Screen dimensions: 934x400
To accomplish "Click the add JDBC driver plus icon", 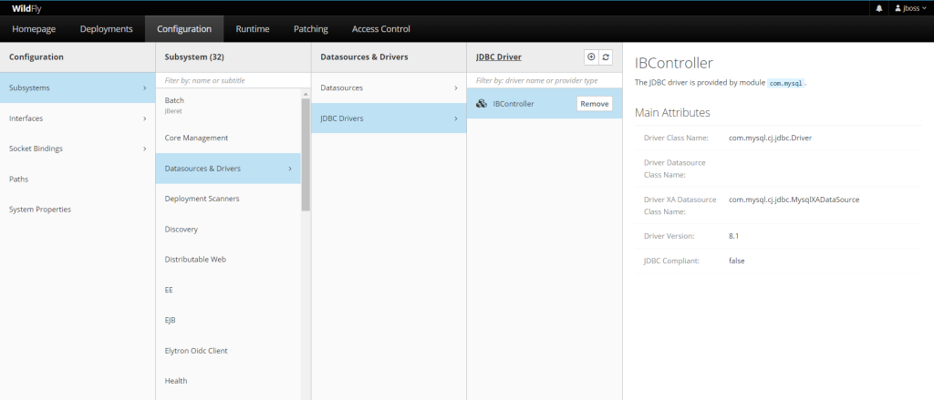I will [591, 57].
